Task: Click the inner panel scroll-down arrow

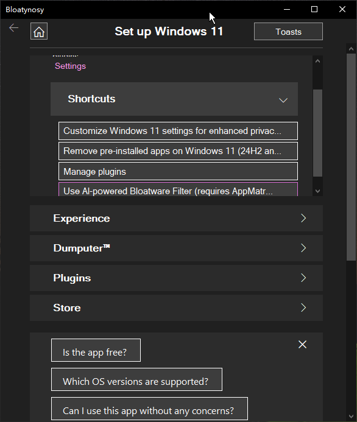Action: click(317, 191)
